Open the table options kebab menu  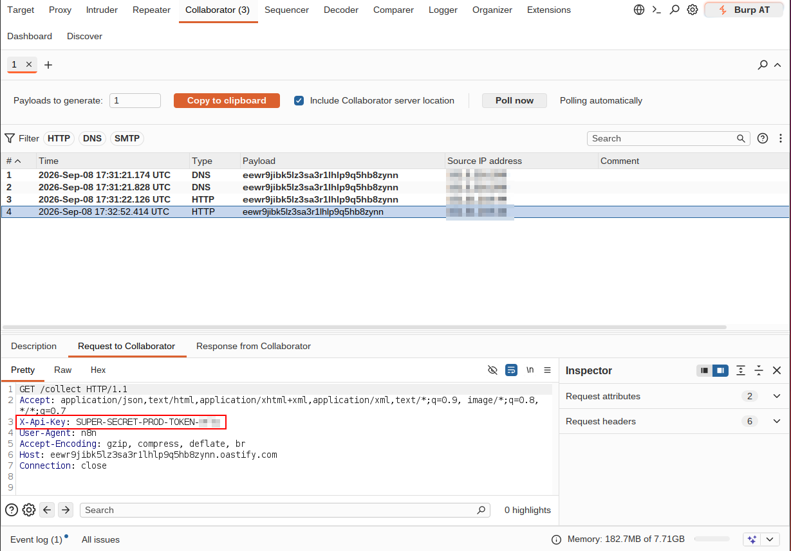tap(781, 138)
